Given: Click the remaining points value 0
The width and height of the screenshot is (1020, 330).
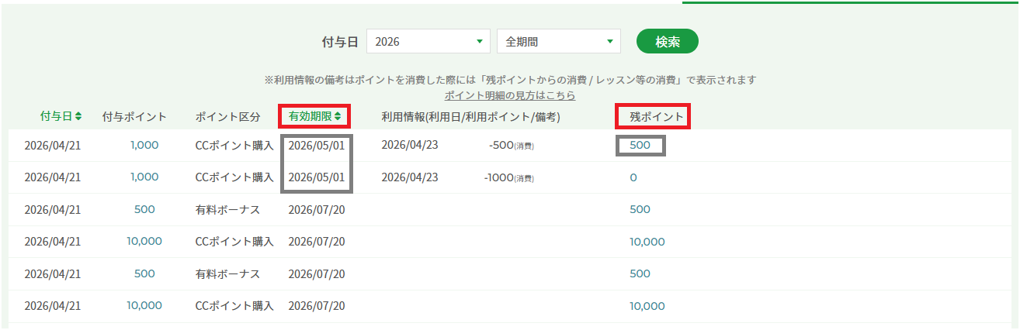Looking at the screenshot, I should pyautogui.click(x=633, y=177).
